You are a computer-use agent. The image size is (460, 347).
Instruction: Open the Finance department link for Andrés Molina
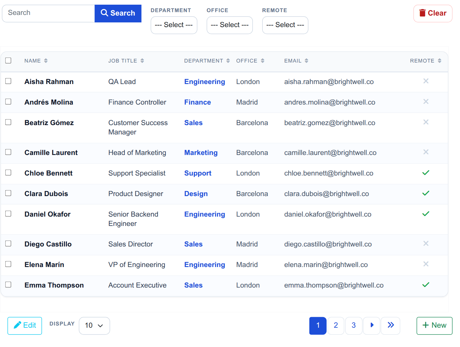tap(197, 102)
